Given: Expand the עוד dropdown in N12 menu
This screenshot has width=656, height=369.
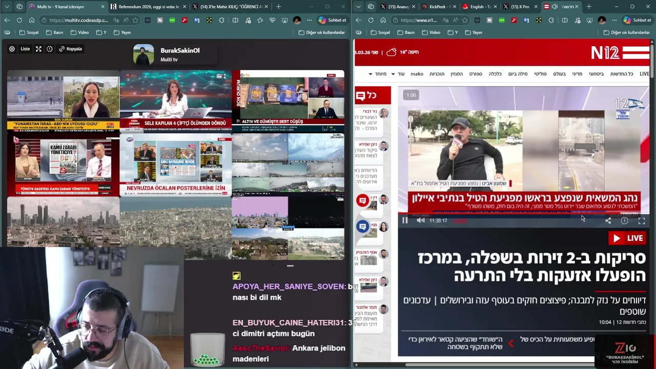Looking at the screenshot, I should coord(399,74).
